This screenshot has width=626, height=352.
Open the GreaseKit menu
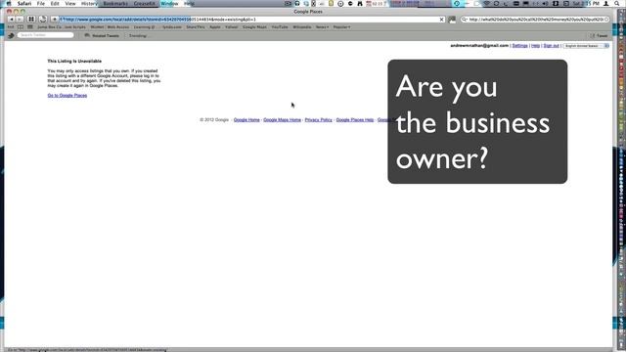click(x=144, y=3)
